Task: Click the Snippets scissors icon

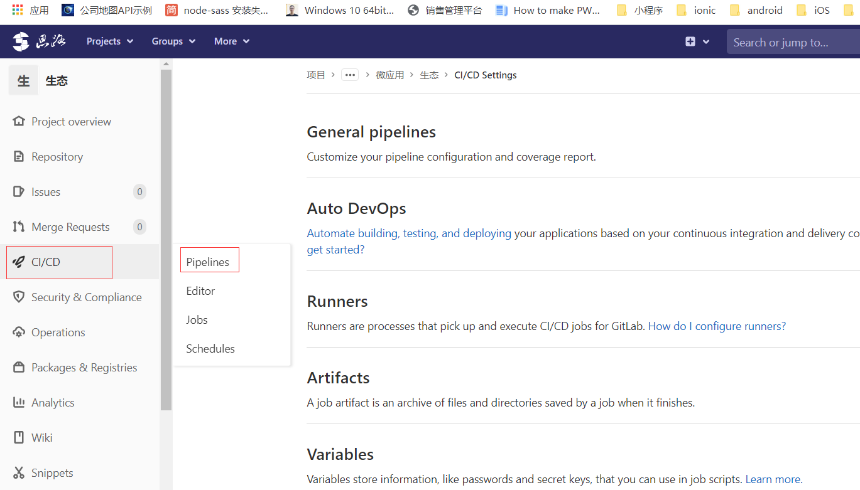Action: point(19,472)
